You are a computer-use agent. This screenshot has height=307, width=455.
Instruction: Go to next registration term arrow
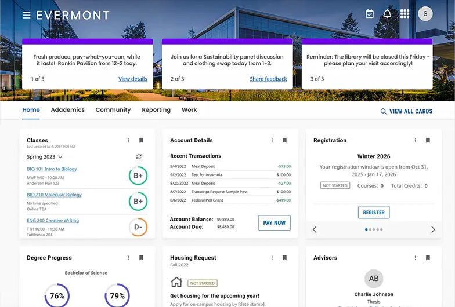pos(433,229)
